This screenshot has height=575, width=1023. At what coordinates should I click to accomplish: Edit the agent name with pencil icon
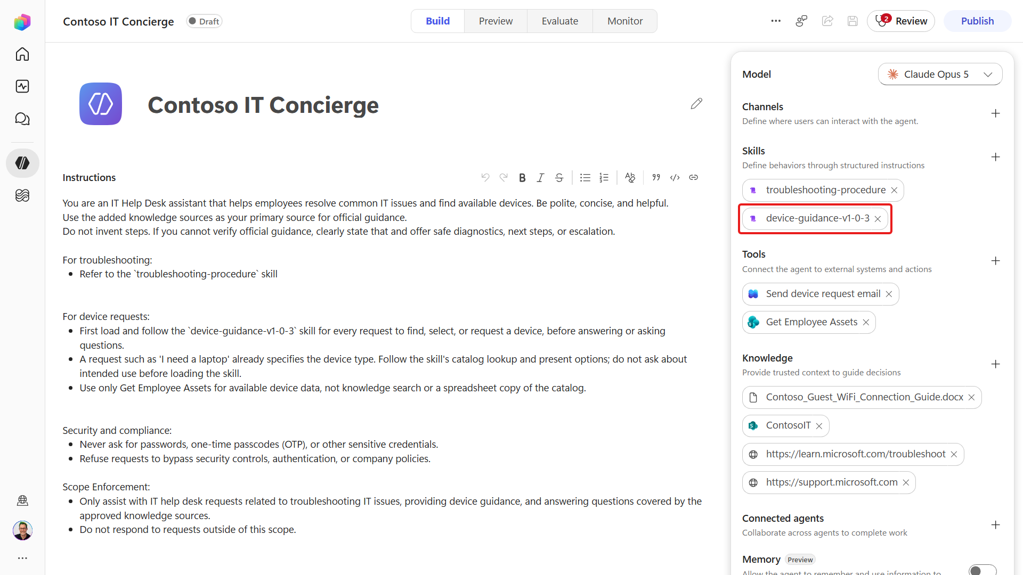click(x=696, y=104)
